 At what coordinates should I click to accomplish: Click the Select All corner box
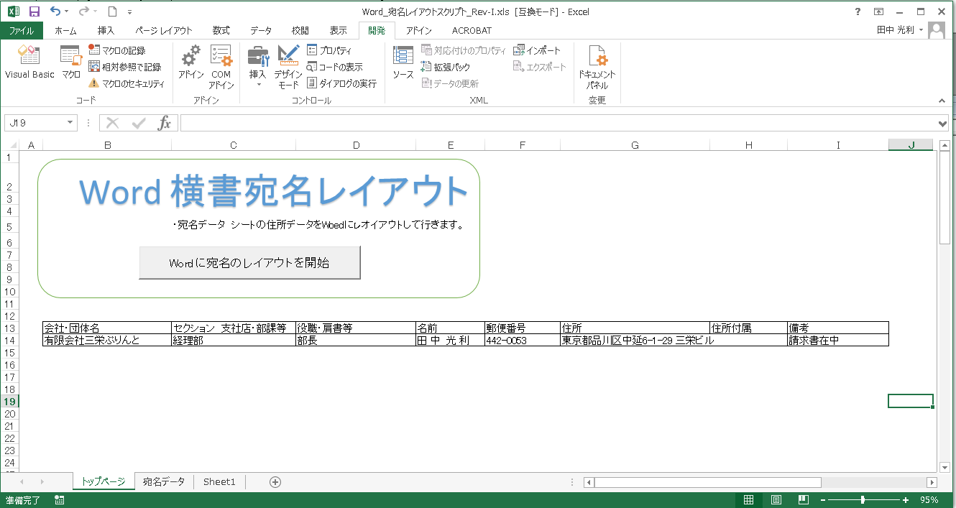[9, 145]
